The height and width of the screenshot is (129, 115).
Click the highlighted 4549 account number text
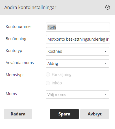point(52,27)
